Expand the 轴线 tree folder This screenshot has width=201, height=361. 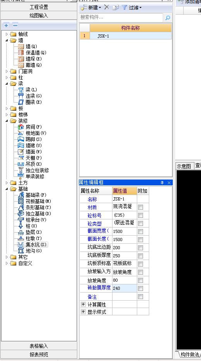[7, 34]
